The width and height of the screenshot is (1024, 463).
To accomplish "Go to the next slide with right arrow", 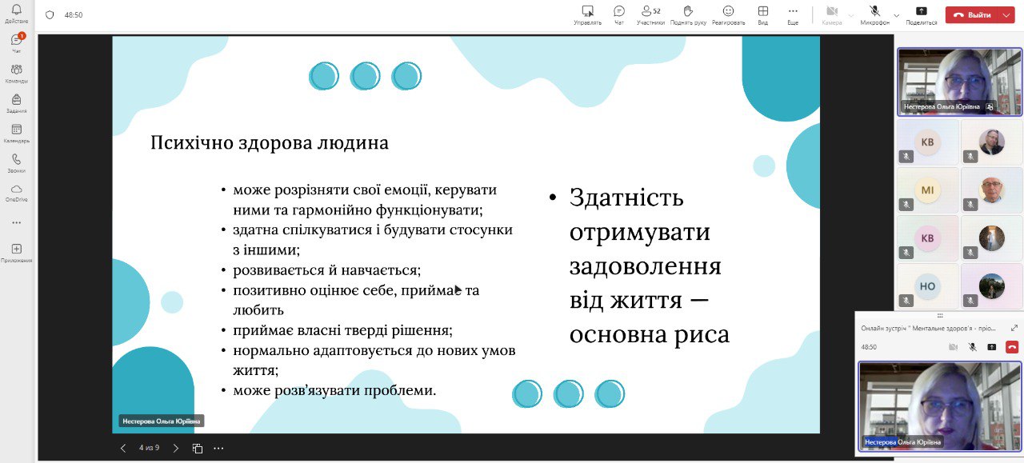I will tap(176, 449).
